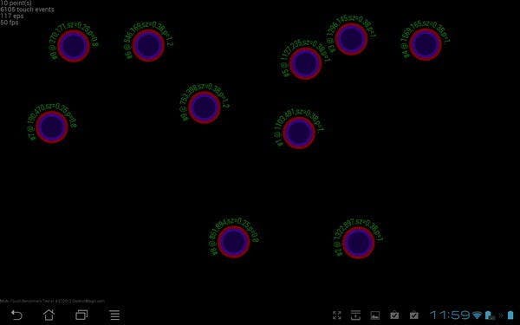This screenshot has width=520, height=325.
Task: Click the benchmark test credit text link
Action: (x=52, y=301)
